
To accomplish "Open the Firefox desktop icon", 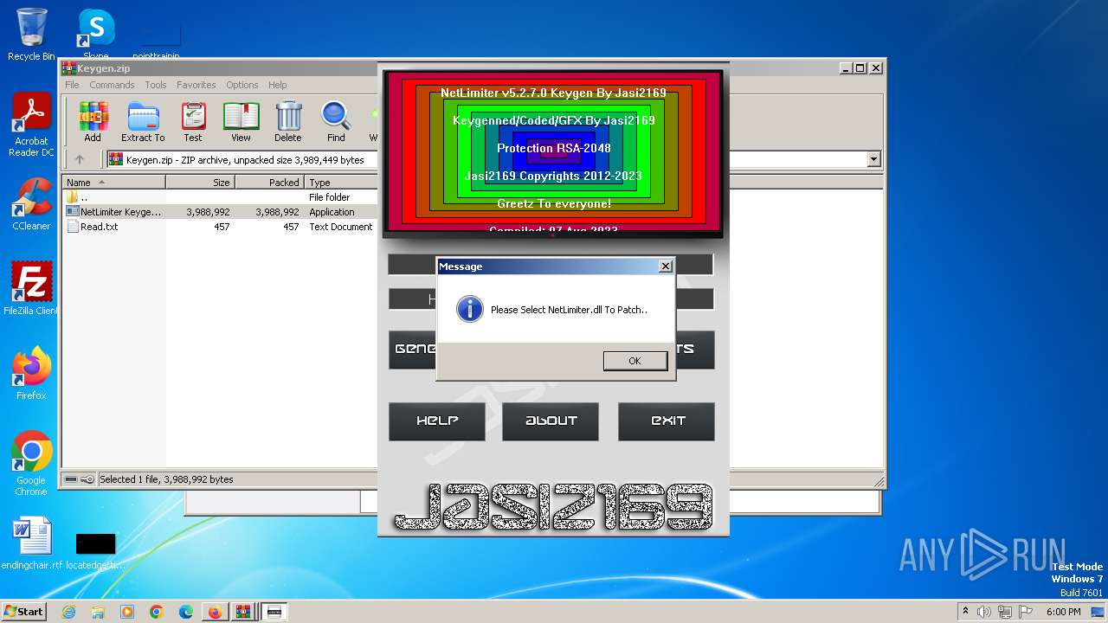I will [x=31, y=374].
